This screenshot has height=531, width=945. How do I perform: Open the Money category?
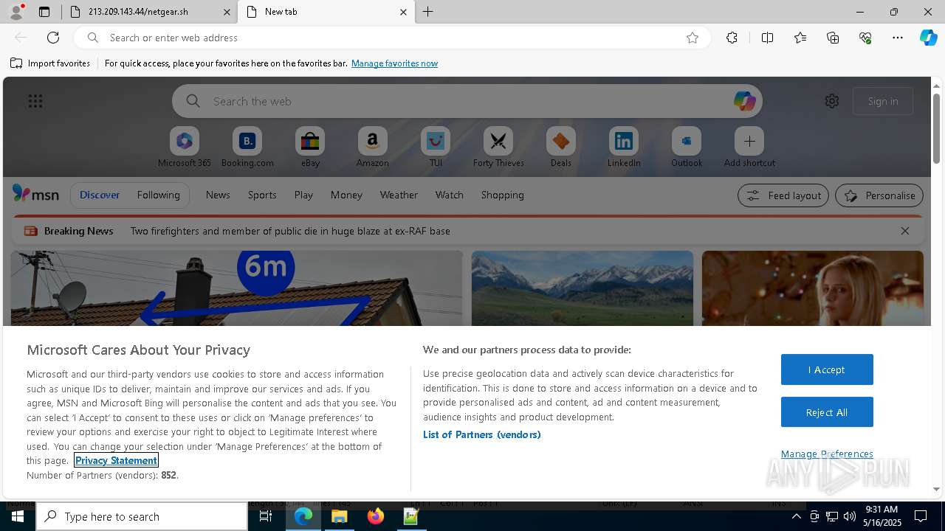346,195
